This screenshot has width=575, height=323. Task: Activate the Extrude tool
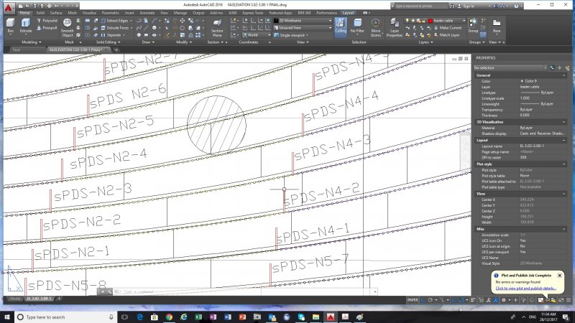click(x=27, y=28)
